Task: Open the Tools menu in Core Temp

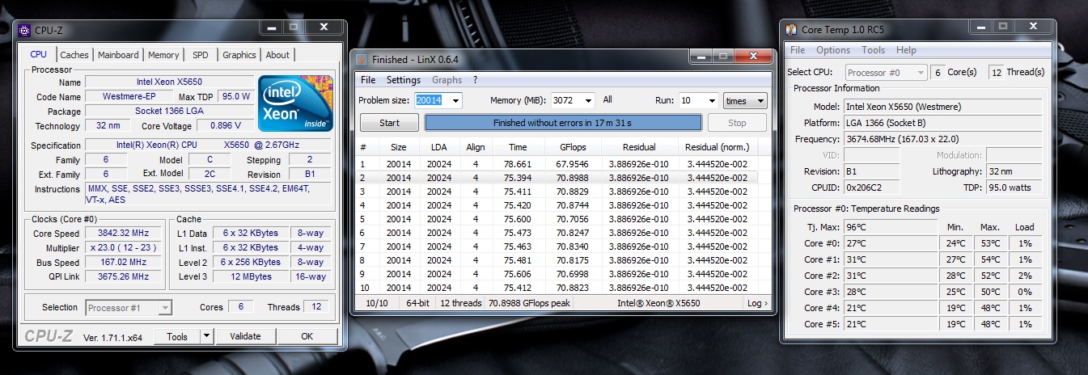Action: point(874,50)
